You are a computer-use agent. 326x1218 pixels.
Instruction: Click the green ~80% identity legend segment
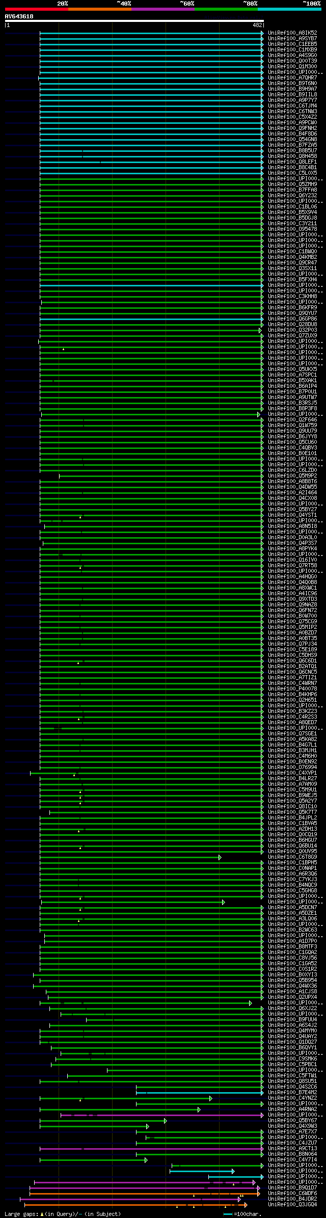[x=226, y=9]
